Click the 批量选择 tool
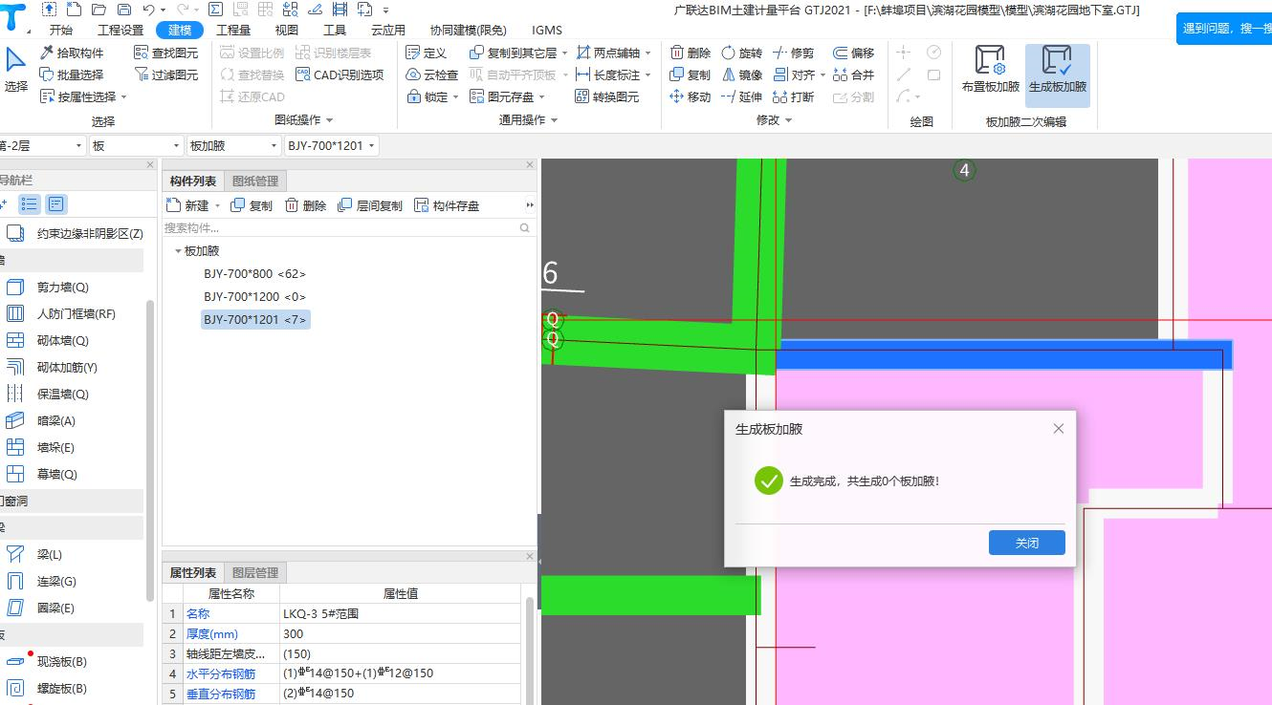This screenshot has height=705, width=1272. pos(72,75)
